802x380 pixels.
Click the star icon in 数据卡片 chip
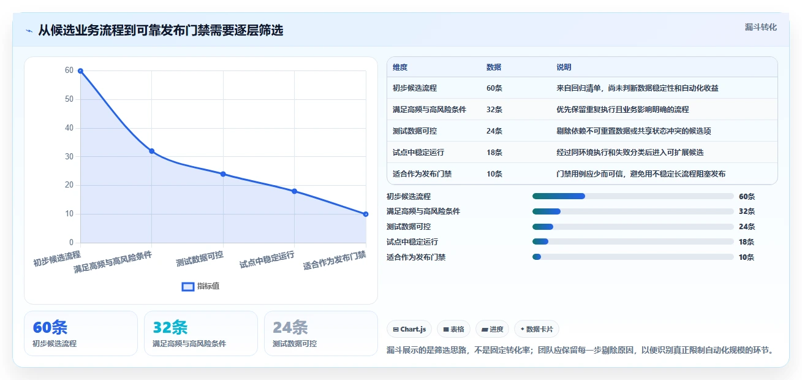click(x=522, y=329)
